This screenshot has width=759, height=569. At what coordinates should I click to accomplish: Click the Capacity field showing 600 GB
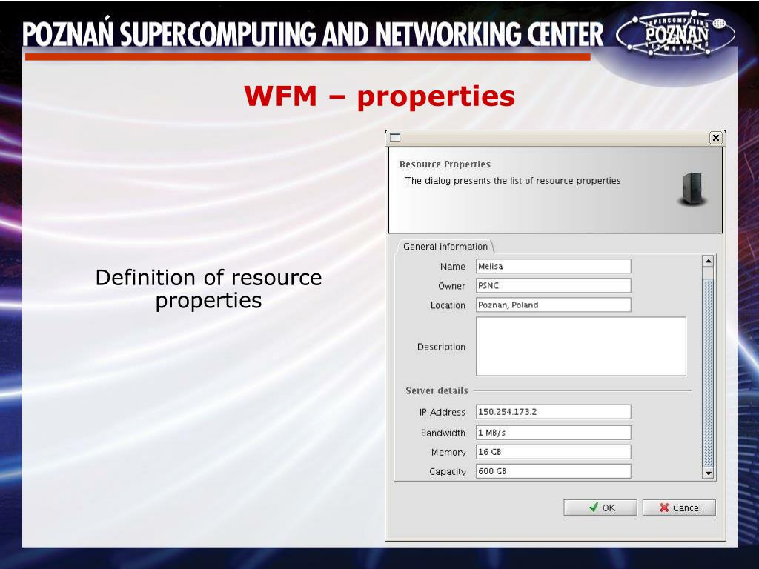[x=553, y=471]
